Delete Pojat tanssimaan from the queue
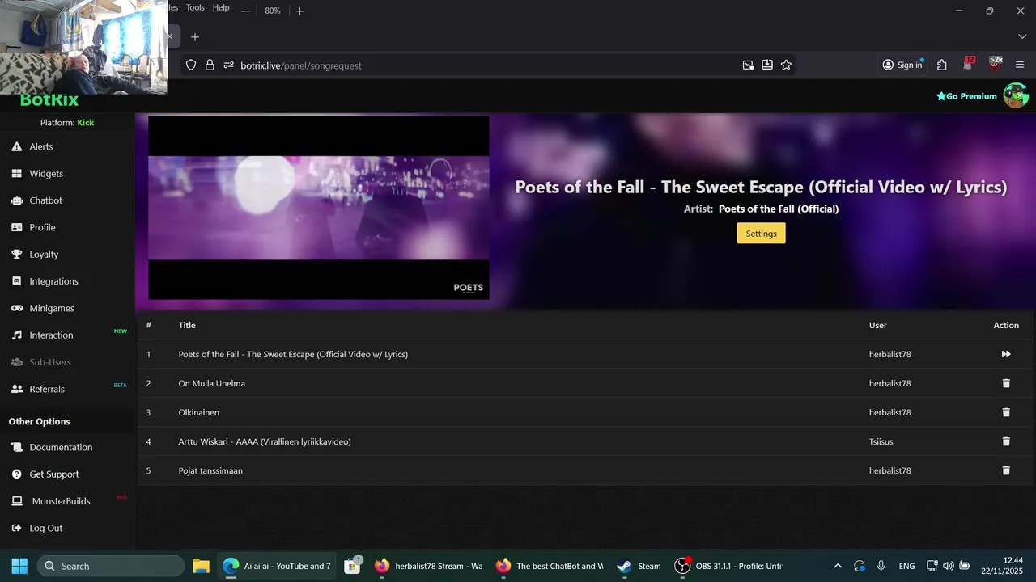 (x=1006, y=470)
